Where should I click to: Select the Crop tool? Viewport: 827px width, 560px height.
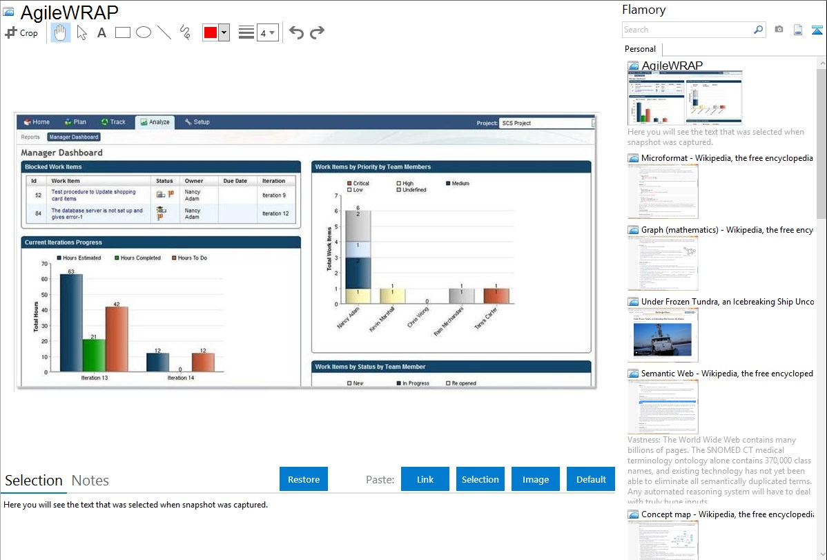(x=21, y=32)
